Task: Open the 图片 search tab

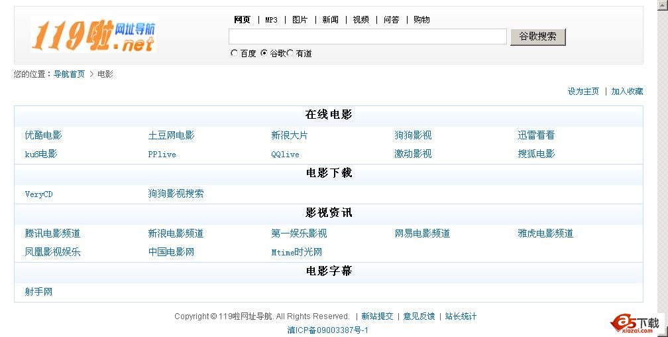Action: (300, 20)
